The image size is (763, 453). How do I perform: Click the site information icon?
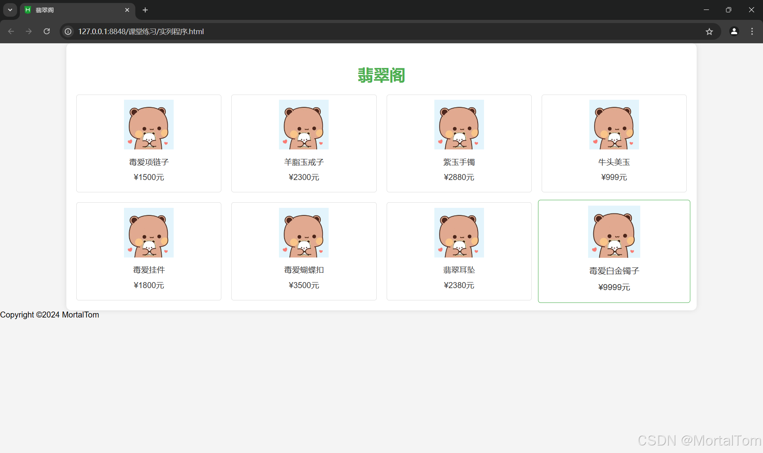click(x=68, y=31)
